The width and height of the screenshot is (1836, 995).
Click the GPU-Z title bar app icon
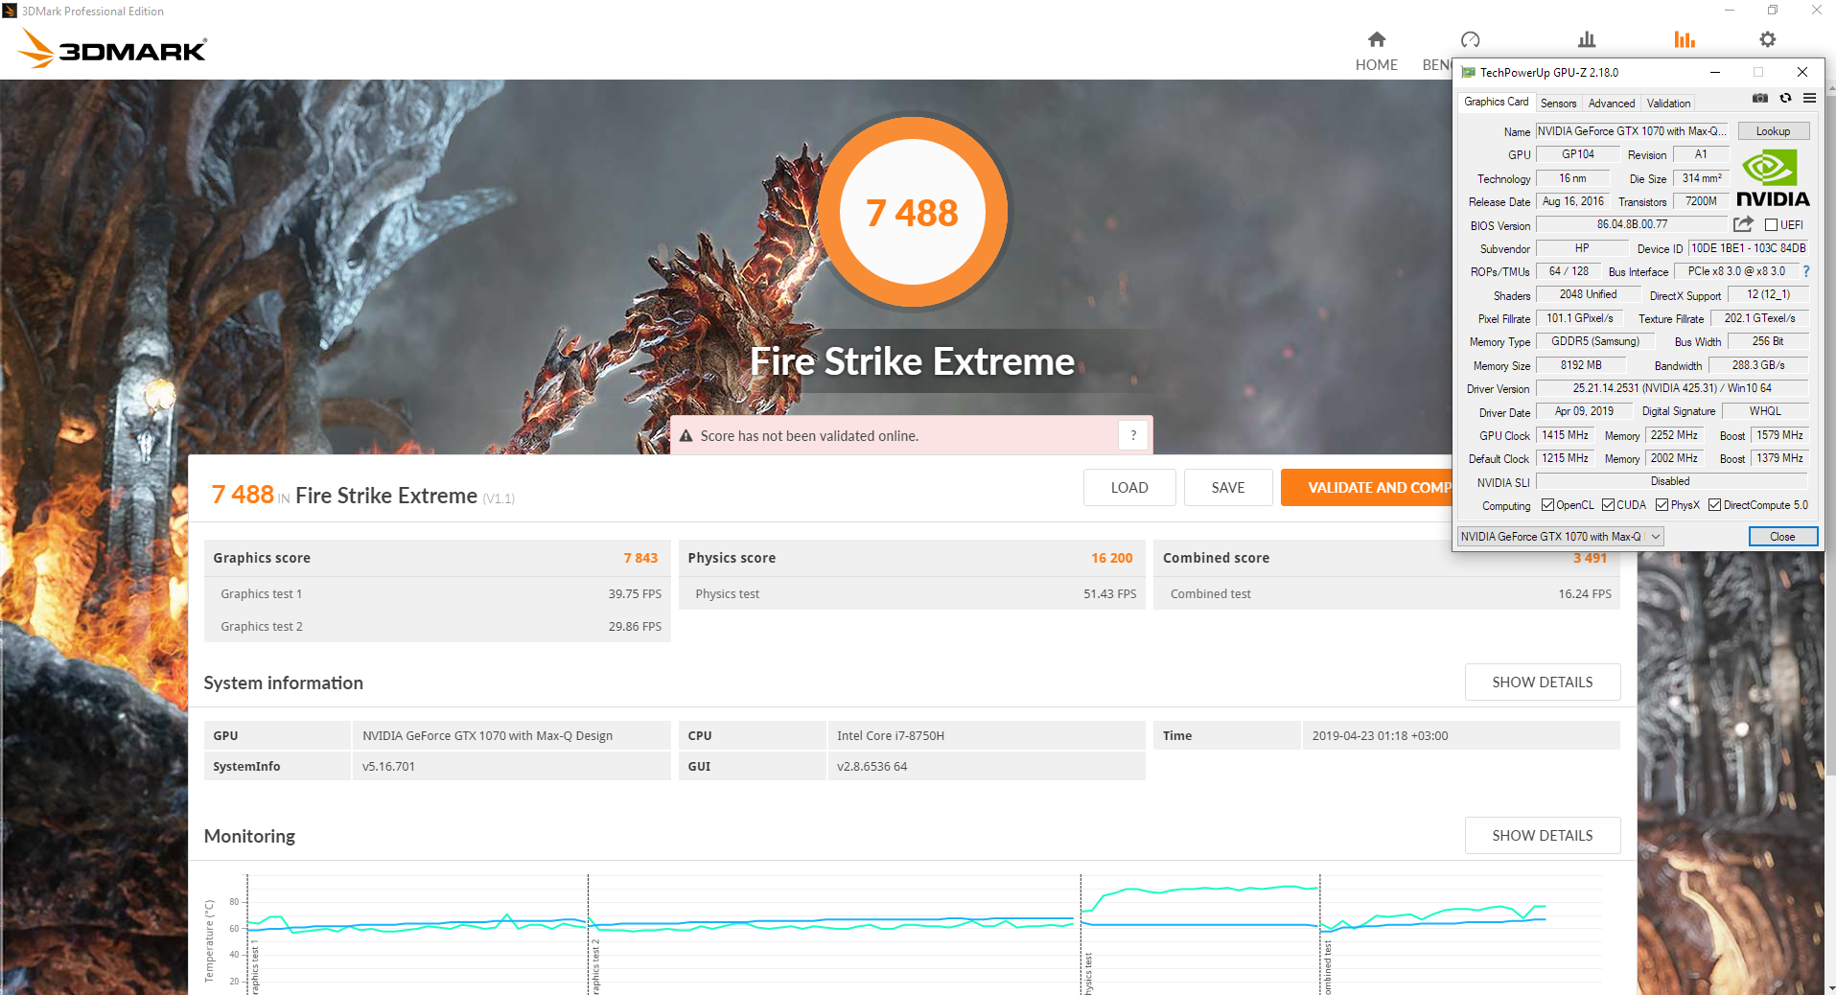[1468, 72]
